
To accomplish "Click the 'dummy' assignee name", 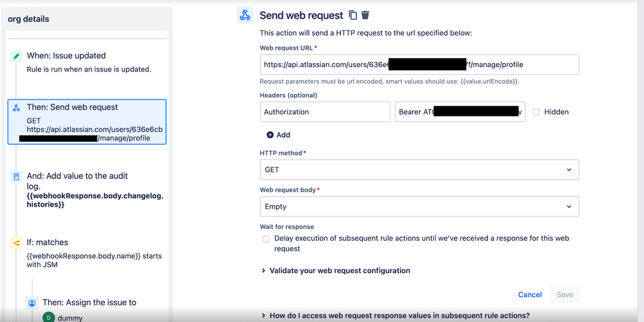I will 70,318.
